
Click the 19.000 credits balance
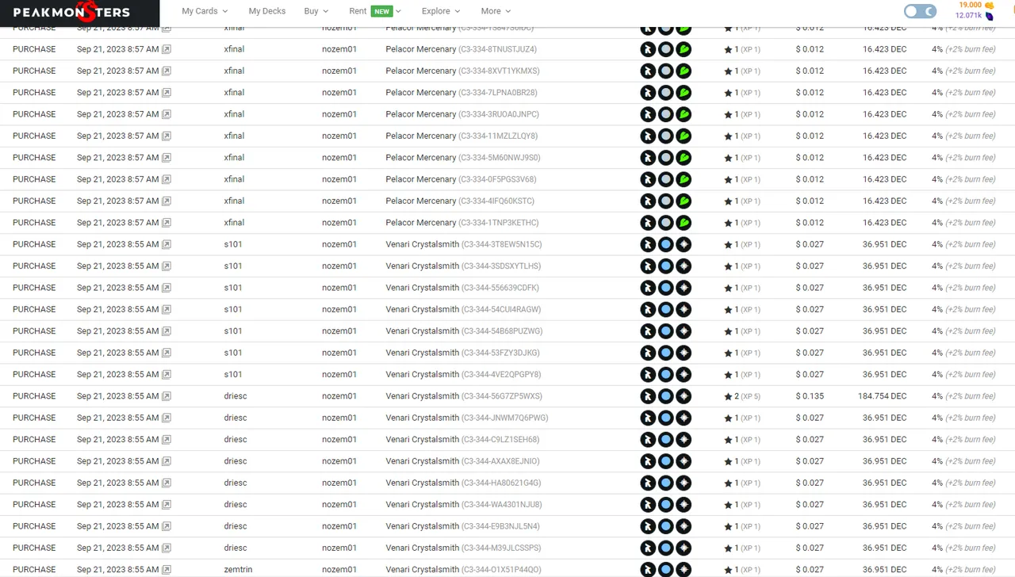(x=971, y=5)
